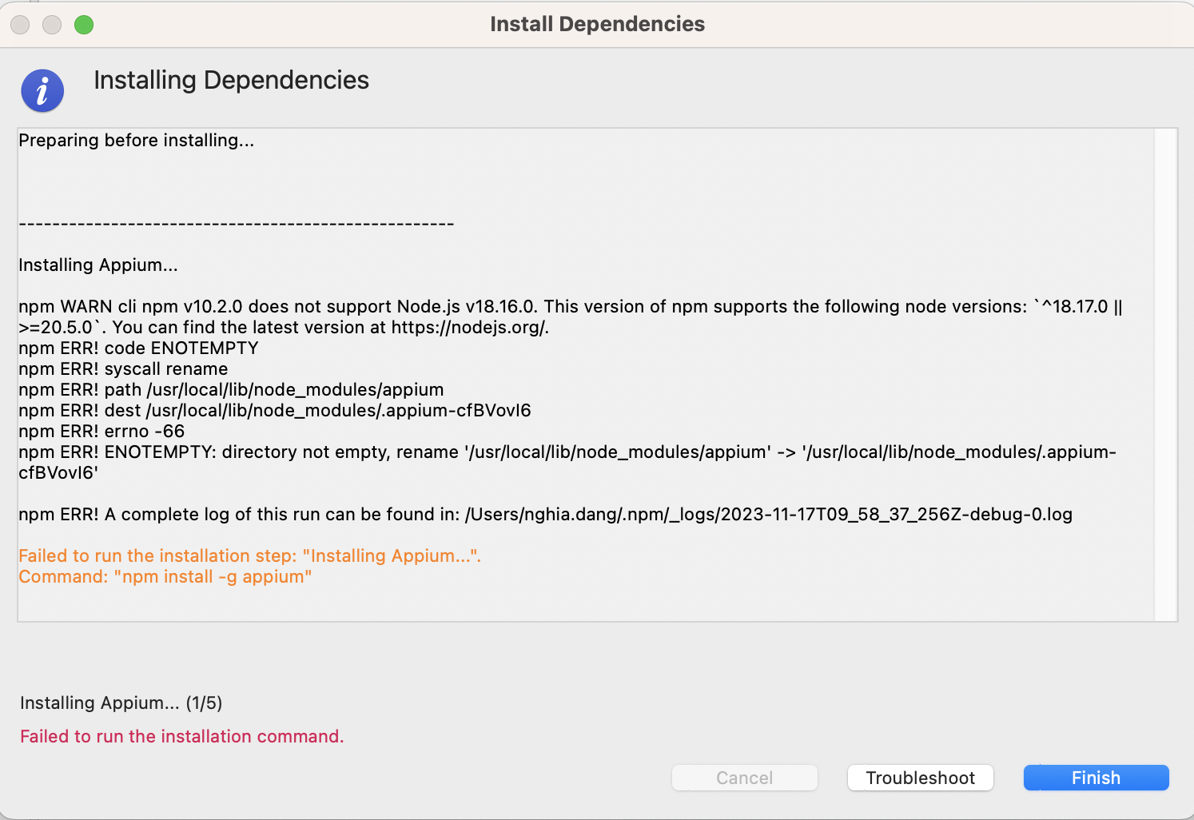Click the Installing Dependencies heading
Image resolution: width=1194 pixels, height=820 pixels.
[x=231, y=80]
